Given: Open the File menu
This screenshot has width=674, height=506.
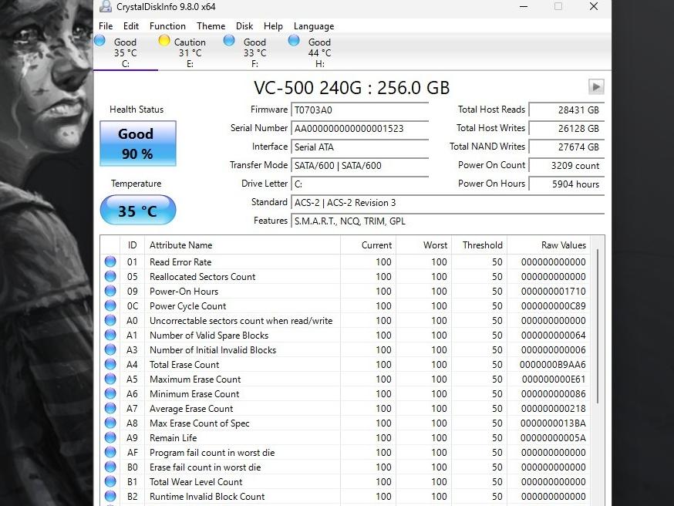Looking at the screenshot, I should [106, 26].
